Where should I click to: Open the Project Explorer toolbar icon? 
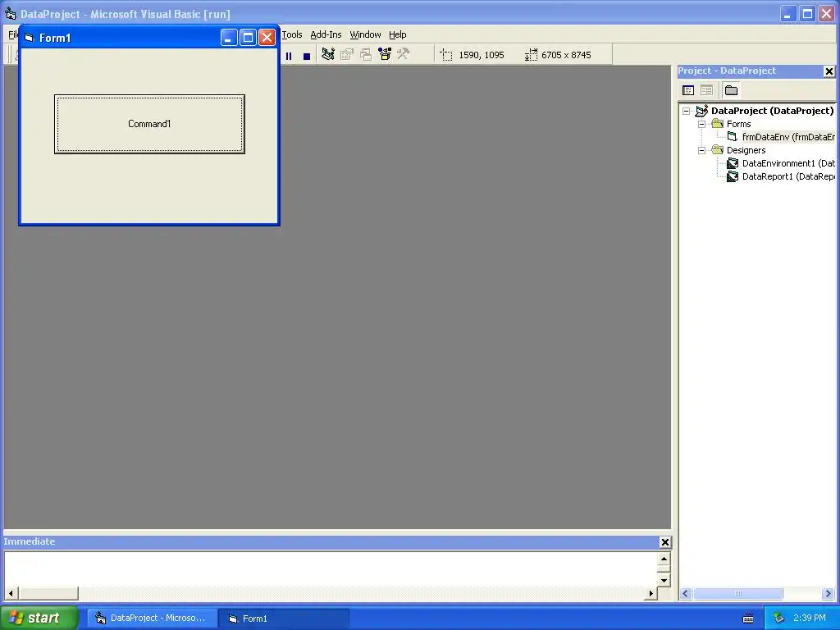[328, 54]
